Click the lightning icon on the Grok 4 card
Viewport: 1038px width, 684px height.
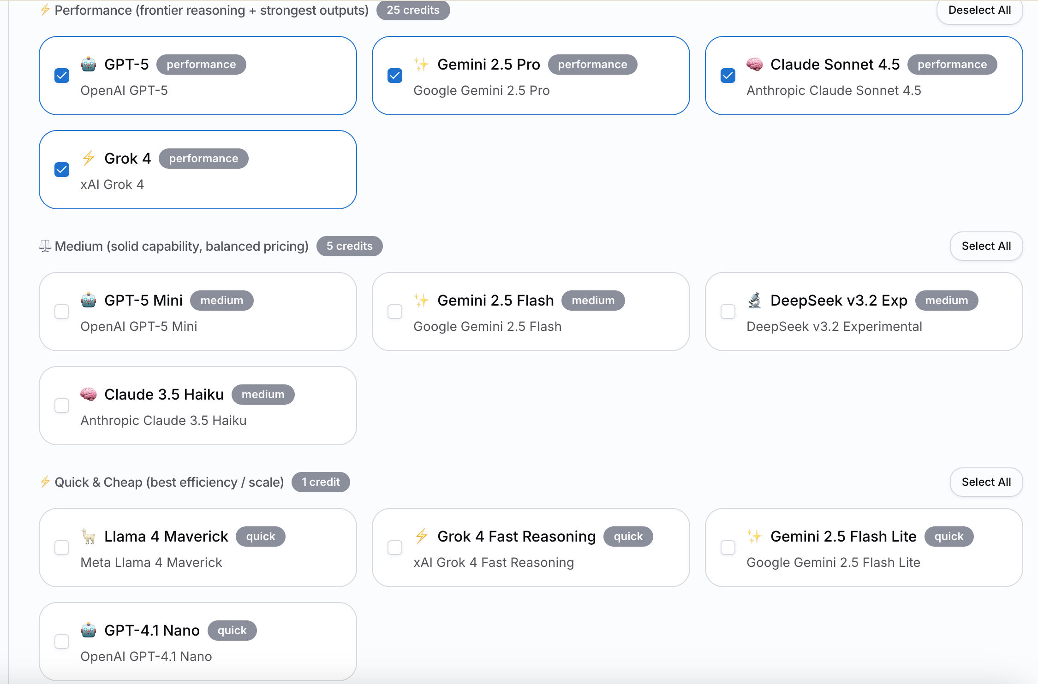pyautogui.click(x=88, y=159)
